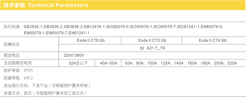
Task: Click the GB3836.1 standard text
Action: [x=33, y=27]
